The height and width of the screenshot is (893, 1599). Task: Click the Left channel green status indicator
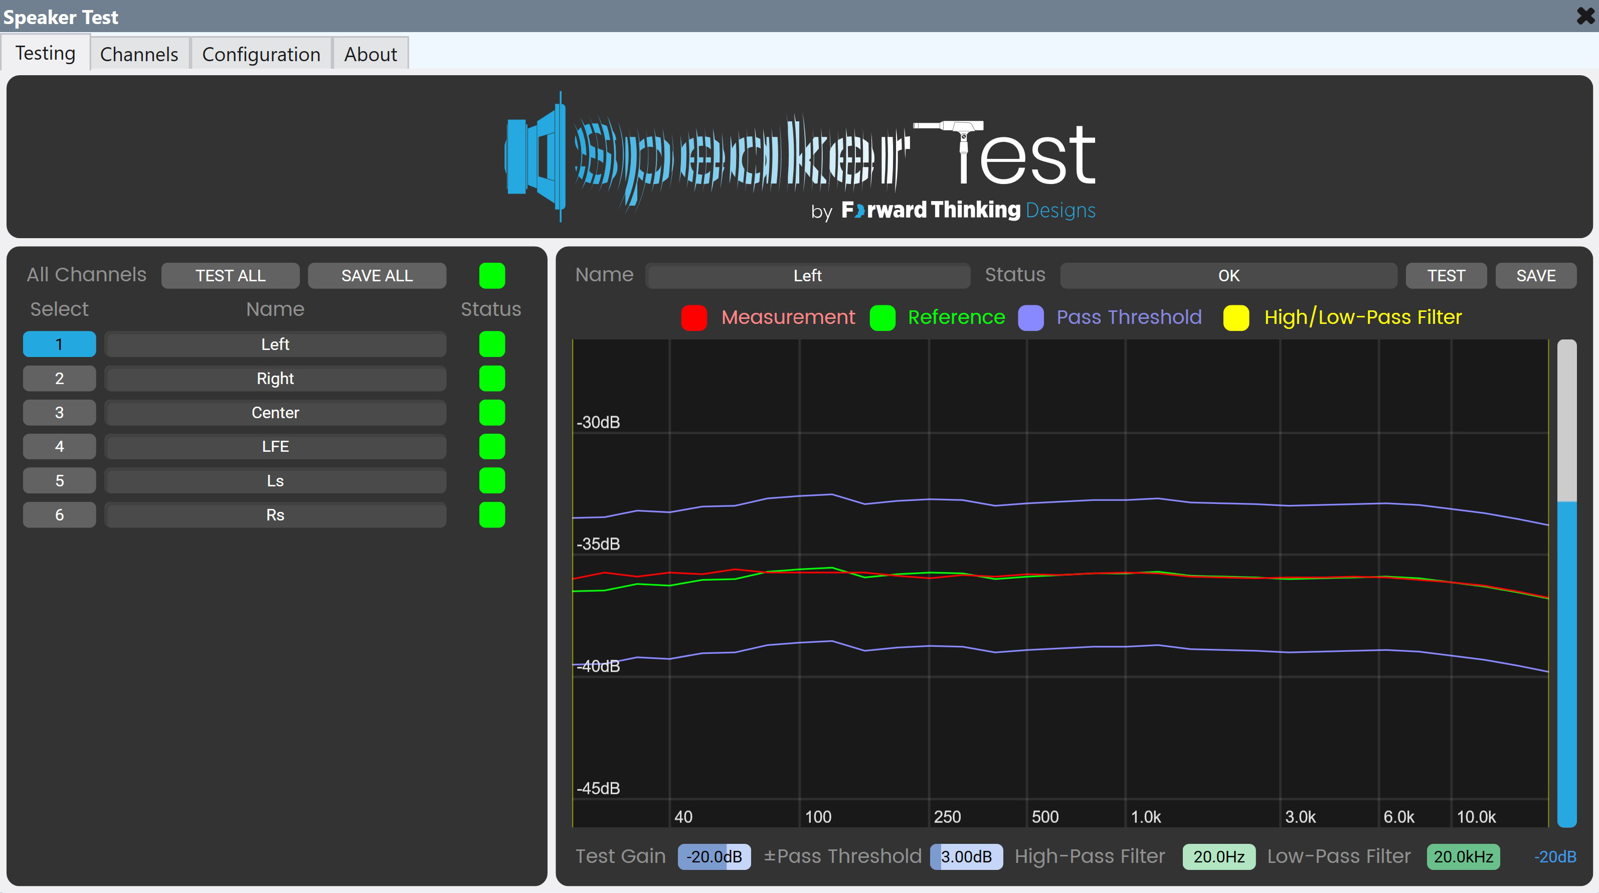[x=492, y=344]
